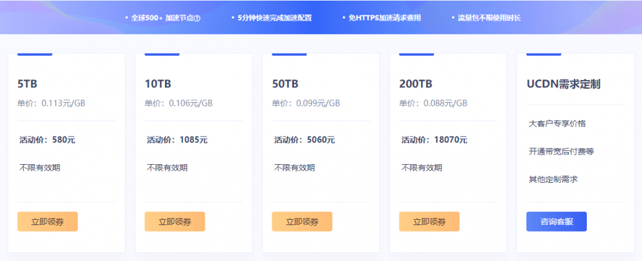Select the 200TB package title
642x261 pixels.
(x=415, y=84)
